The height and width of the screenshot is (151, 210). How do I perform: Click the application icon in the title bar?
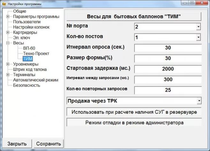[4, 4]
